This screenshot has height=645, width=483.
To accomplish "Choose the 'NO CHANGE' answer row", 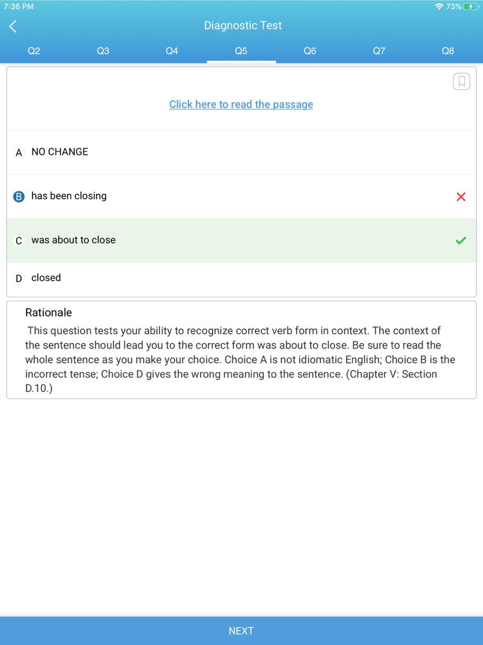I will pos(241,152).
